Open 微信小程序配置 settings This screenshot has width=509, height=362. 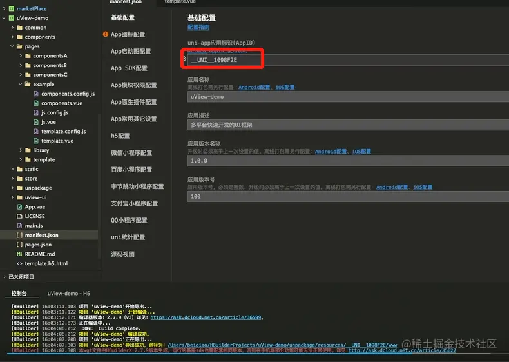[131, 152]
